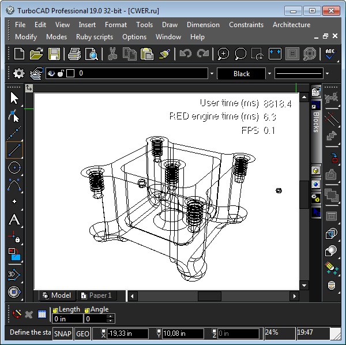Image resolution: width=346 pixels, height=345 pixels.
Task: Click the Zoom In magnifier icon
Action: point(223,54)
